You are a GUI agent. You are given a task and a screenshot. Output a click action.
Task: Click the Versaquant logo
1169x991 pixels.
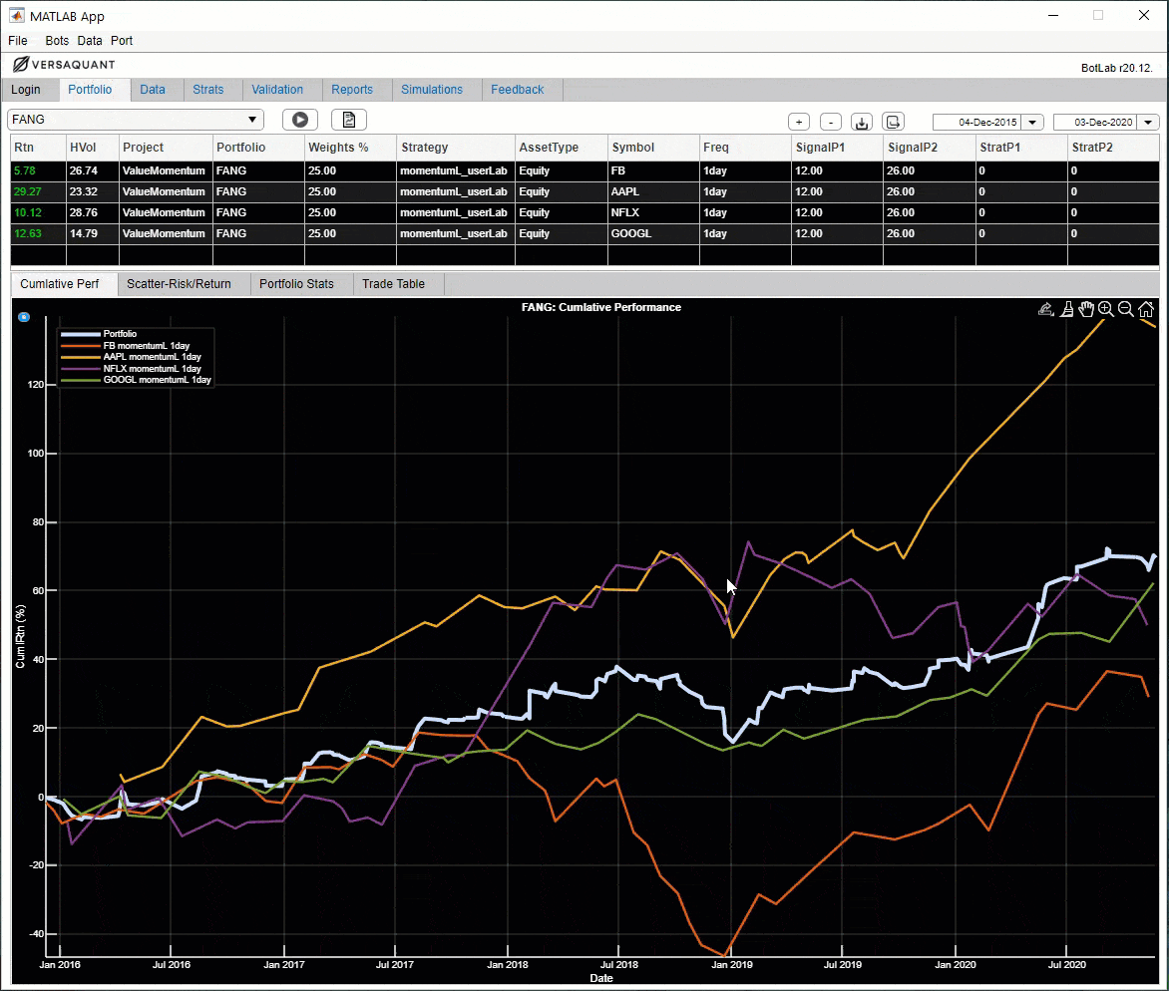pyautogui.click(x=64, y=65)
